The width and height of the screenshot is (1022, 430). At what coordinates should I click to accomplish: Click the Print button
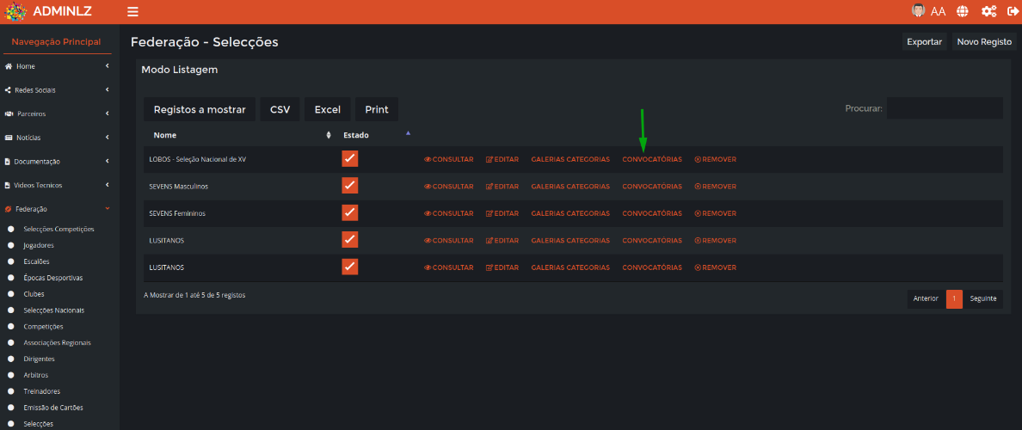(377, 109)
